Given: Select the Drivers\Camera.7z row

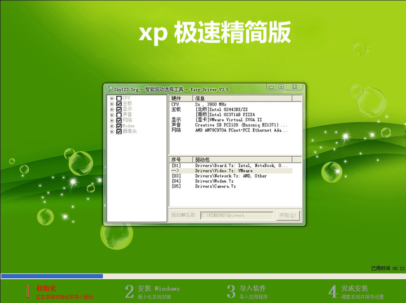Looking at the screenshot, I should pyautogui.click(x=231, y=186).
